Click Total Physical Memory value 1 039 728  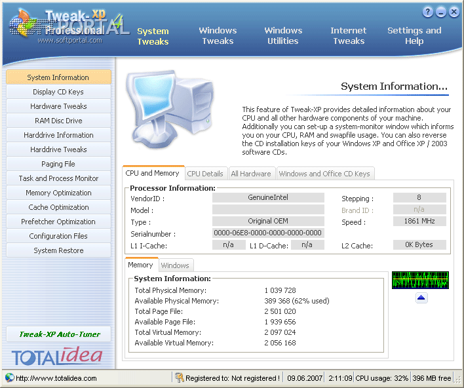coord(280,290)
